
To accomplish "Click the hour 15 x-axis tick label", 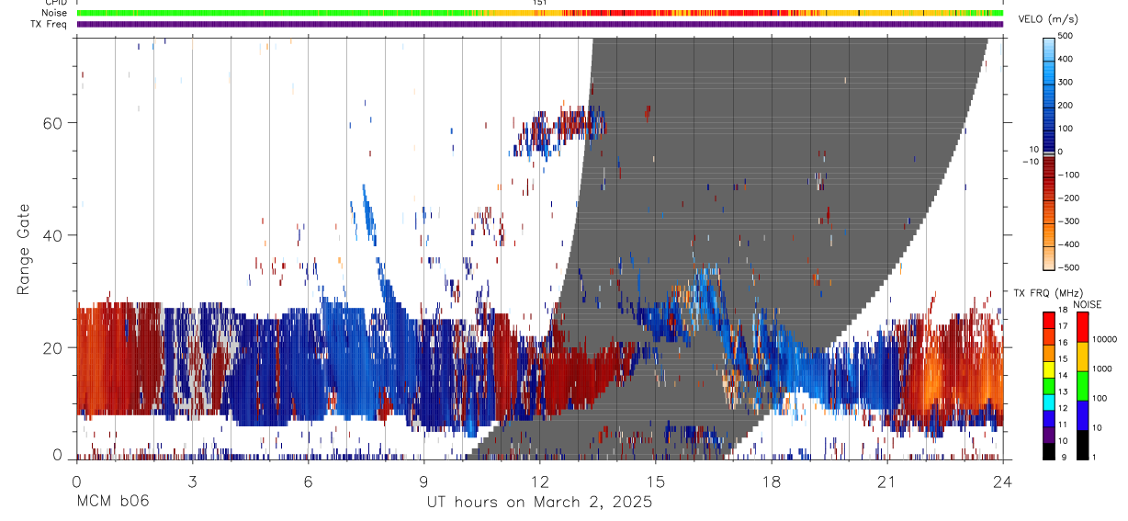I will [655, 481].
